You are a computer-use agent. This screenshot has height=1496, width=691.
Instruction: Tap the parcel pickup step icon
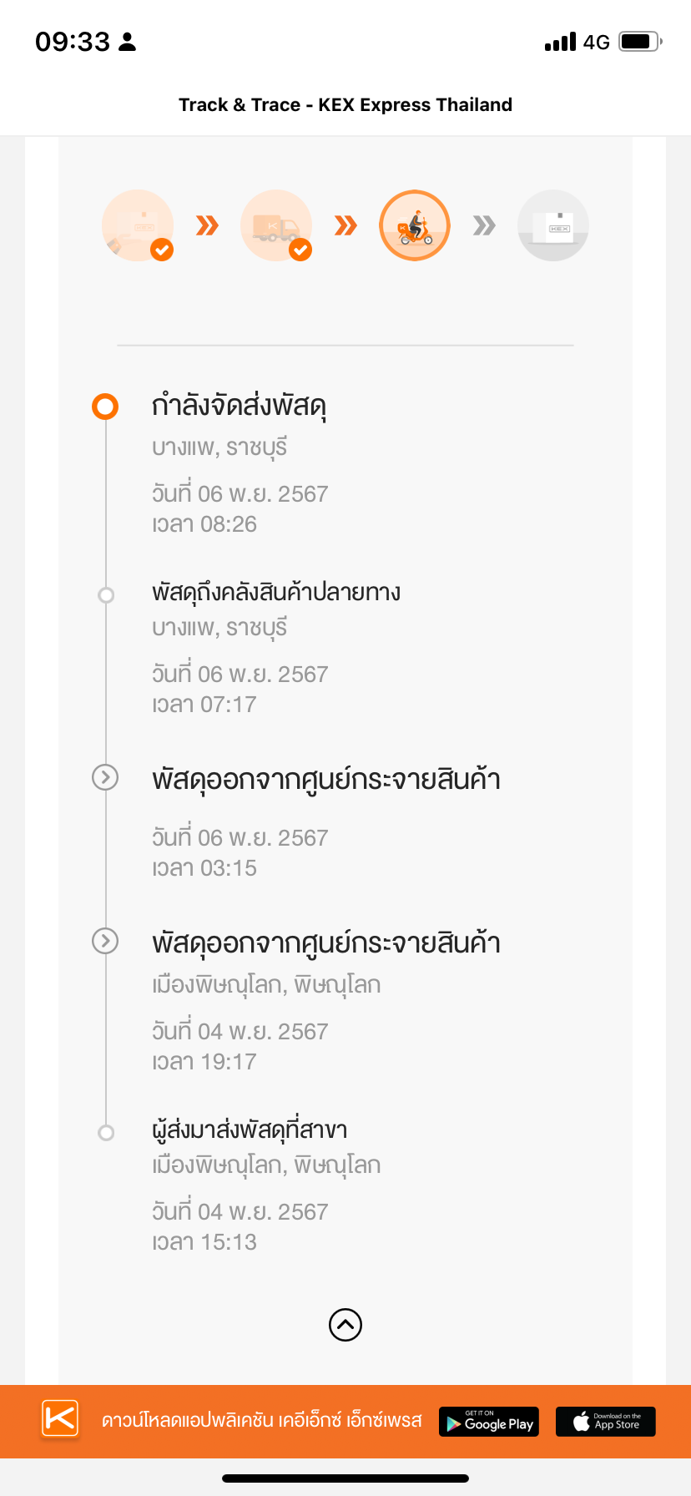[x=138, y=225]
